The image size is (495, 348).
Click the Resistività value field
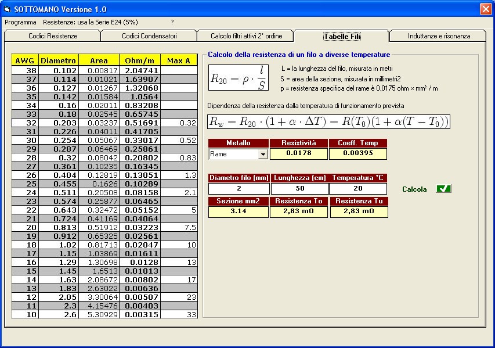coord(298,154)
